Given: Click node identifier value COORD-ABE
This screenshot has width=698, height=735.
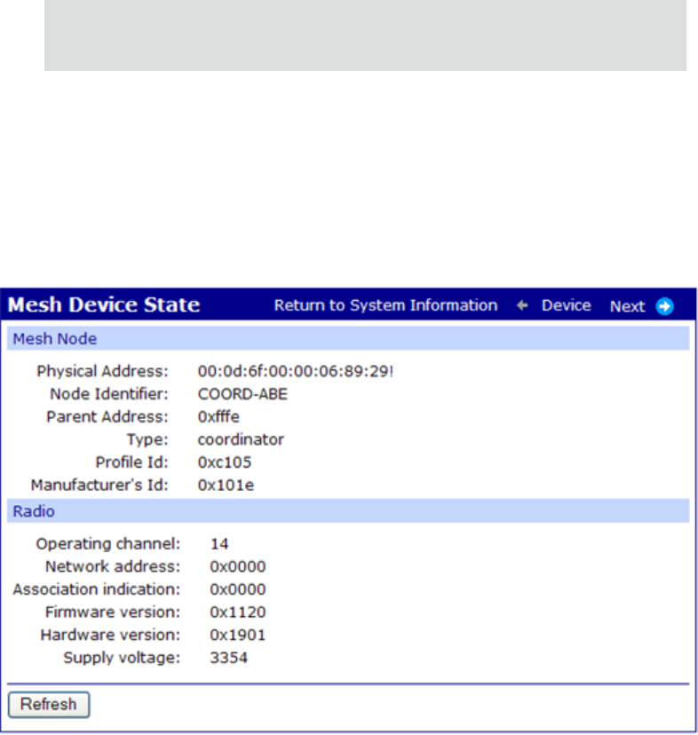Looking at the screenshot, I should click(x=242, y=394).
